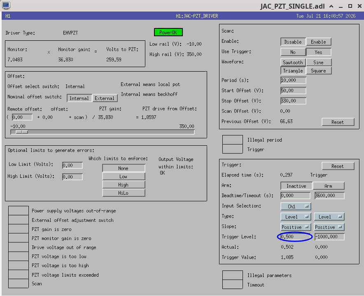
Task: Reset the Scan previous offset
Action: point(338,122)
